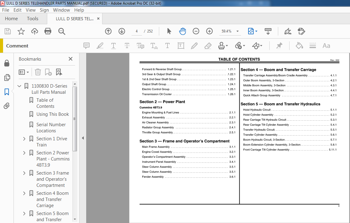Go to previous page arrow

[108, 31]
